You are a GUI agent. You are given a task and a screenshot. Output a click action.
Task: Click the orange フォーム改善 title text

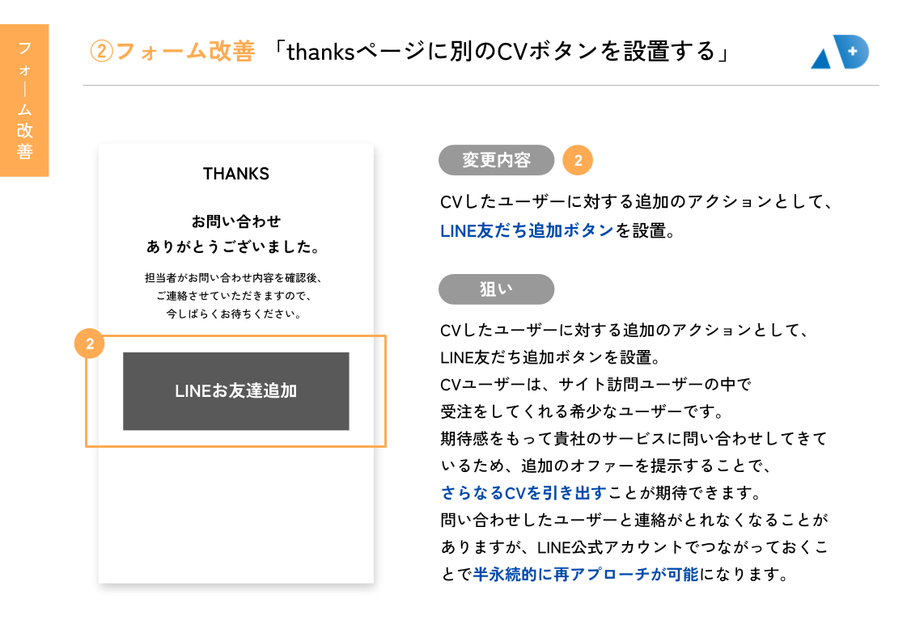[185, 52]
